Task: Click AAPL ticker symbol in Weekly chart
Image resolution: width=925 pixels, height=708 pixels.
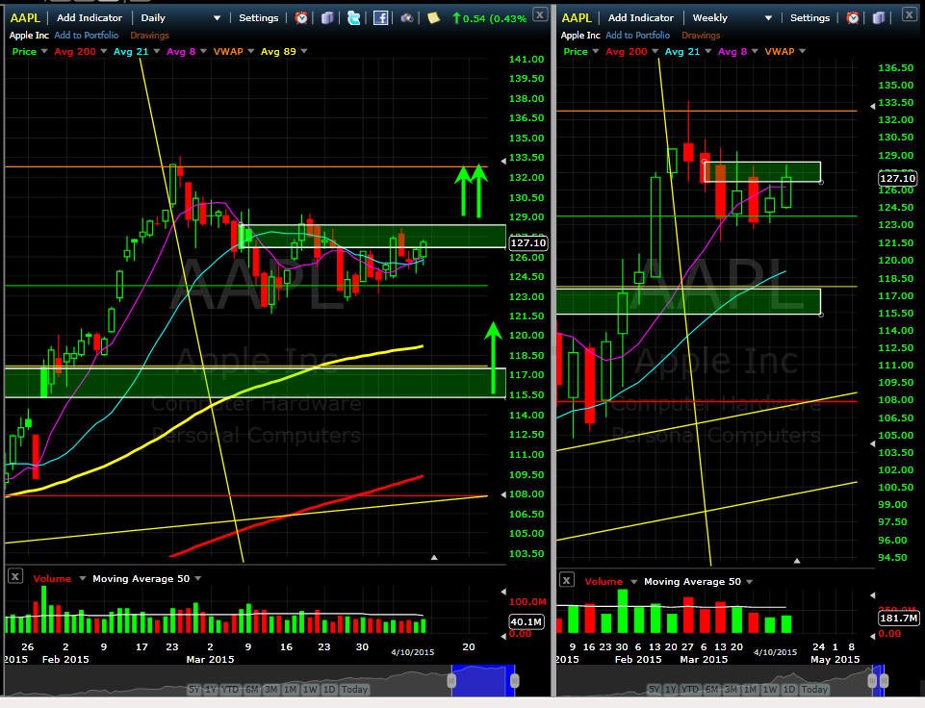Action: 577,17
